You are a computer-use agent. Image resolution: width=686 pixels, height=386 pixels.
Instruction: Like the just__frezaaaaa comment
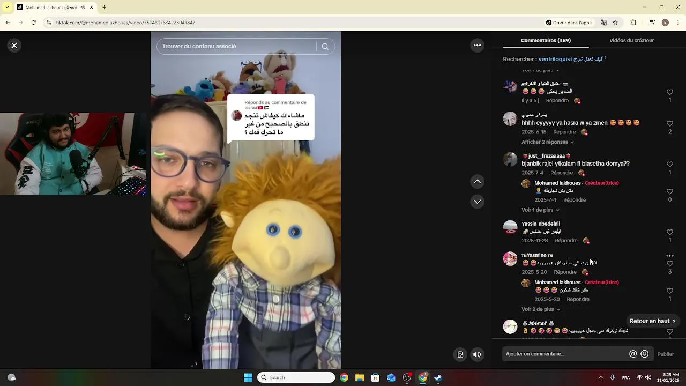pyautogui.click(x=670, y=165)
